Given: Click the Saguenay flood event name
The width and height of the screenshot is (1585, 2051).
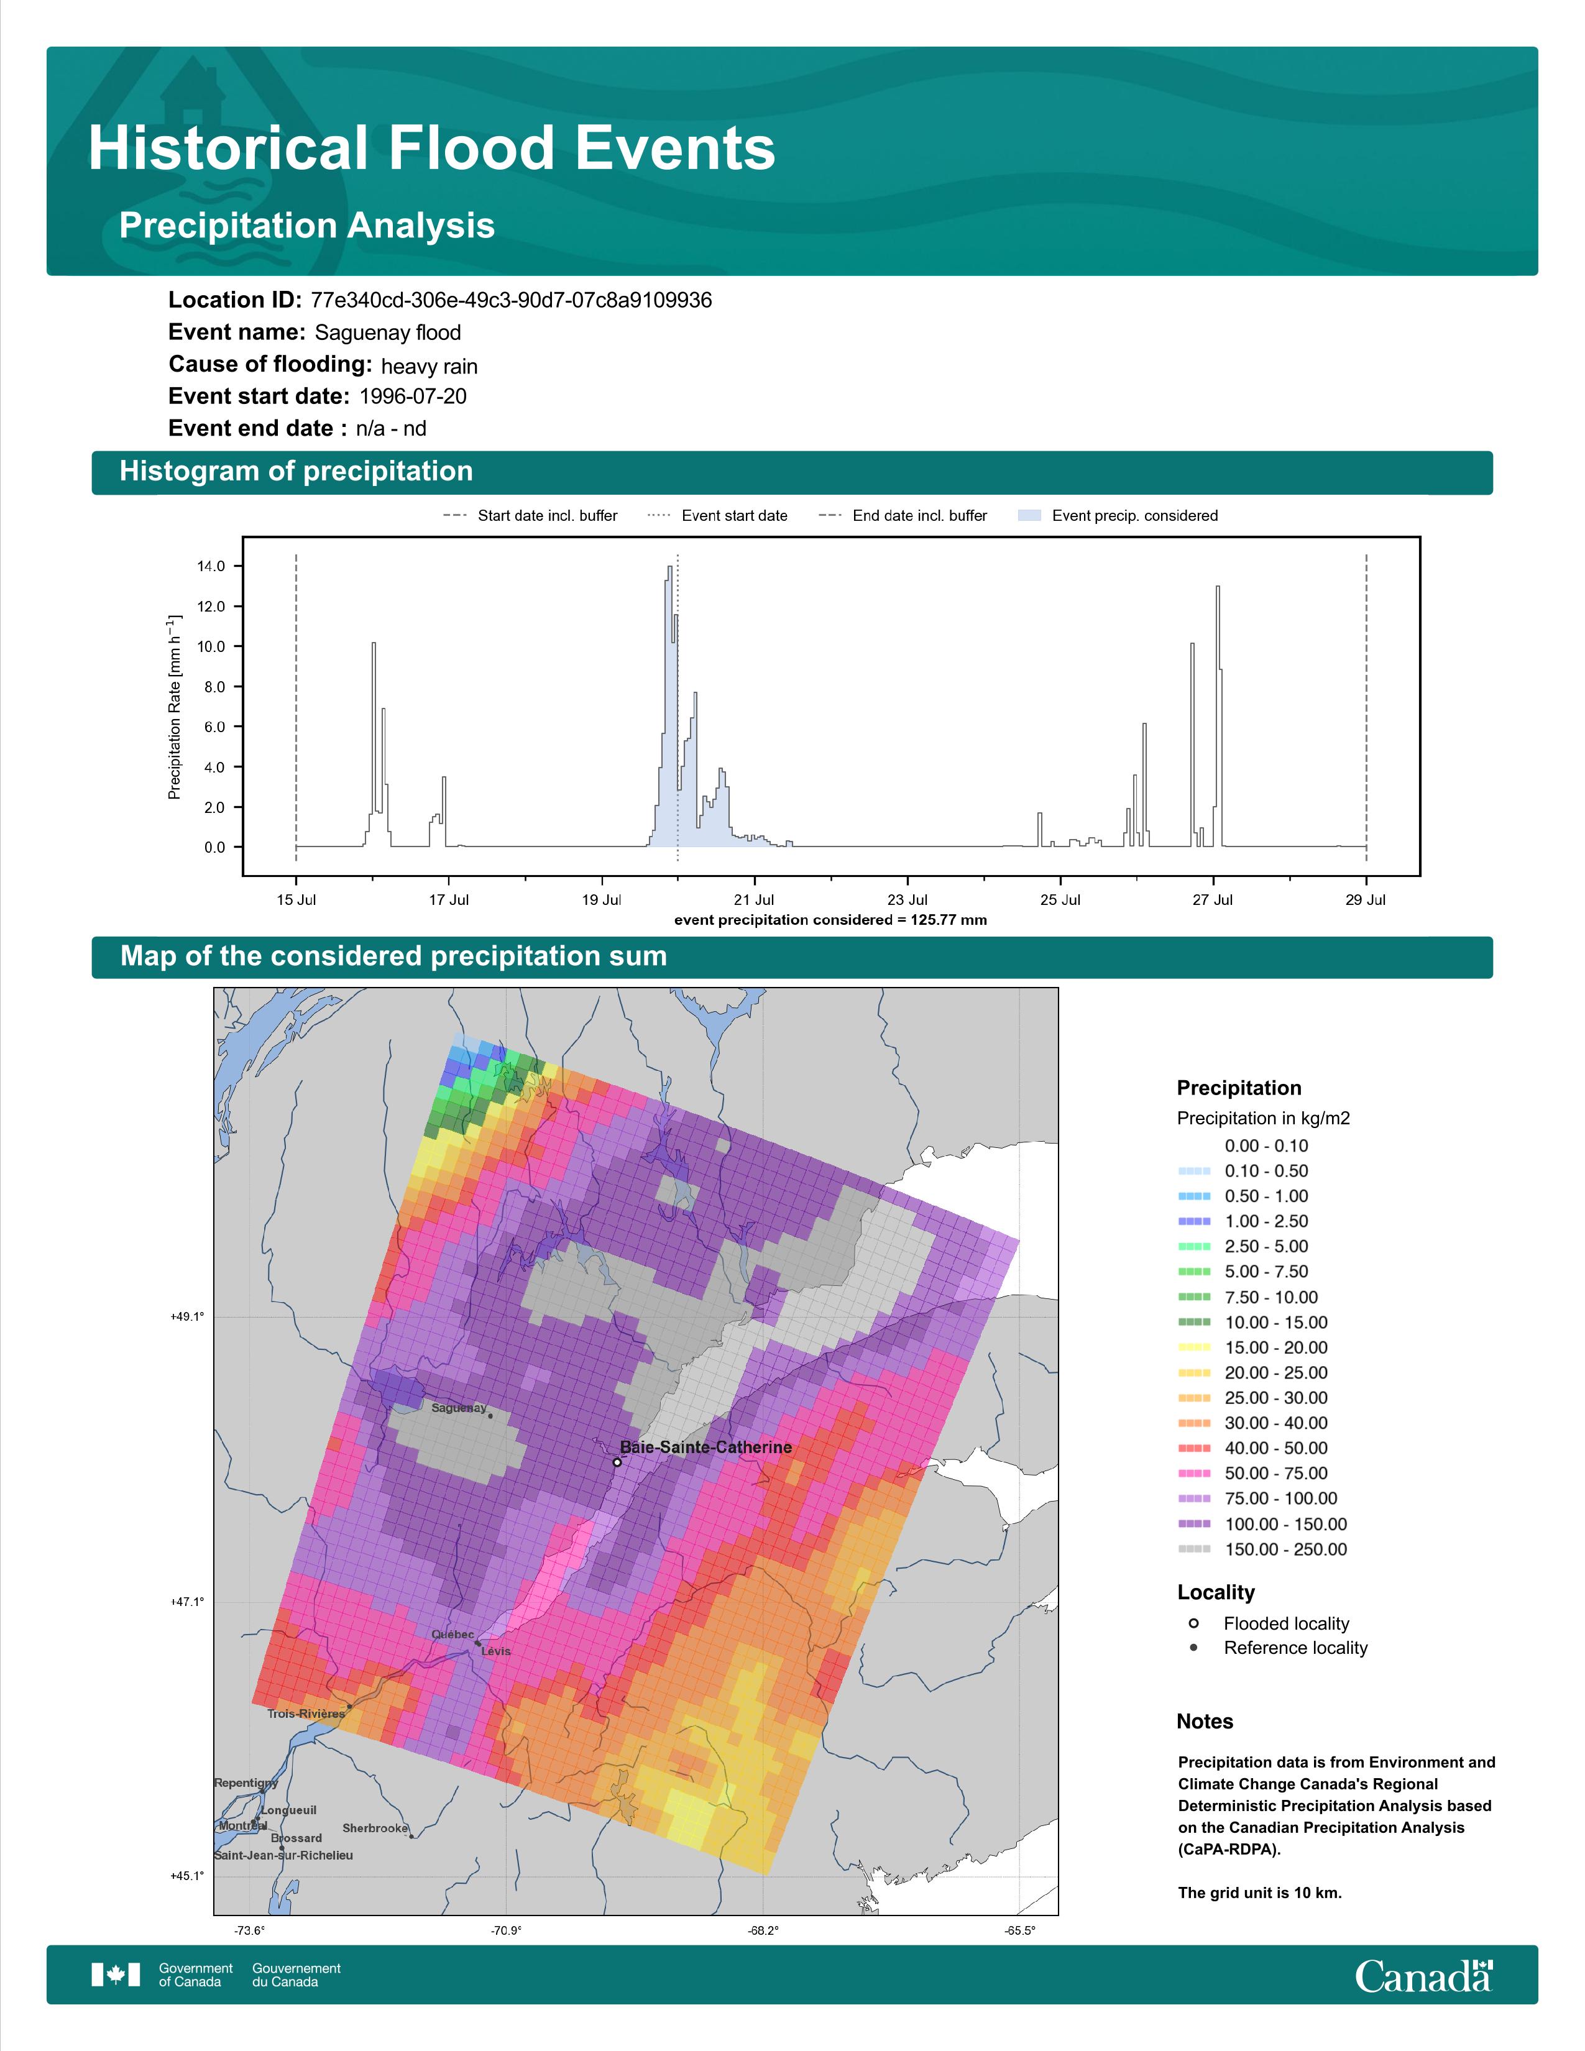Looking at the screenshot, I should click(388, 333).
